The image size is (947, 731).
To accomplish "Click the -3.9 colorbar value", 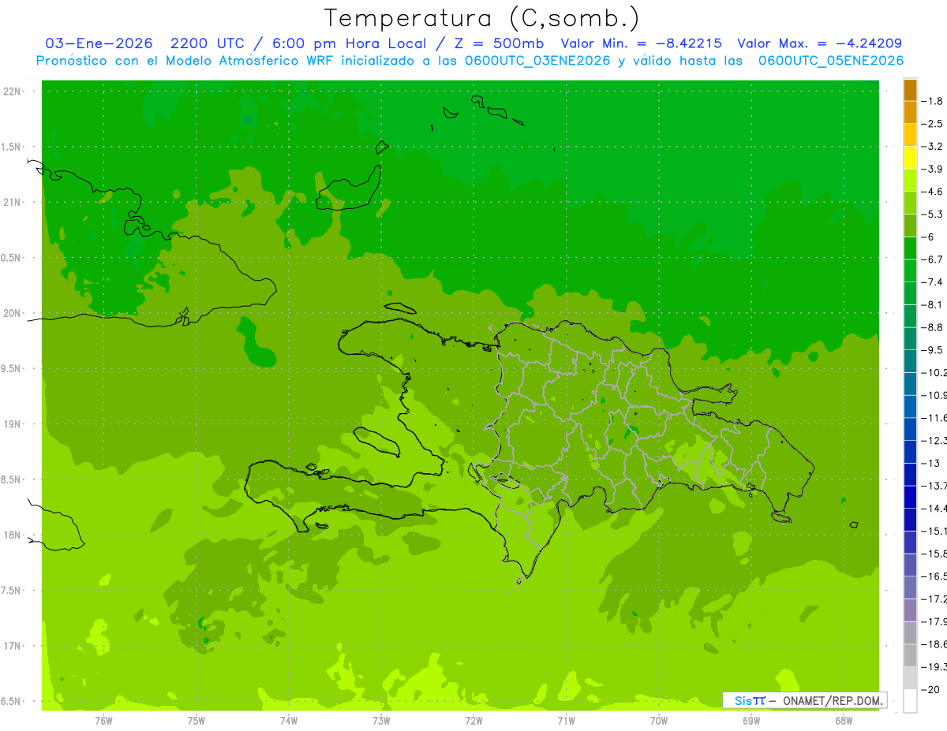I will point(932,169).
